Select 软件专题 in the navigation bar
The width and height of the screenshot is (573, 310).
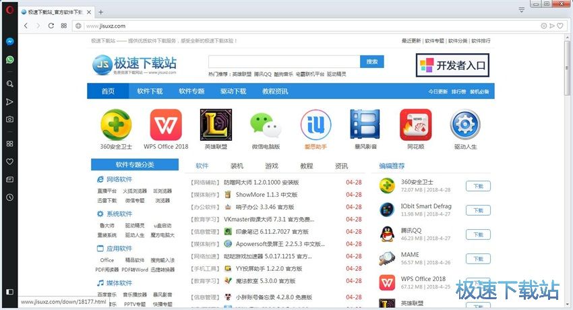[191, 91]
